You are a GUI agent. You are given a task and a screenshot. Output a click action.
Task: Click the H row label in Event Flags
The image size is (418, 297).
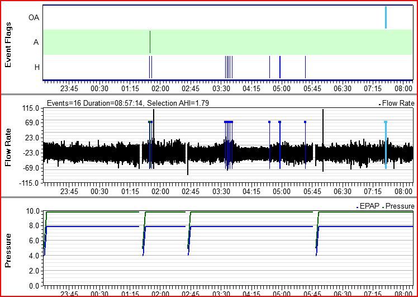coord(37,67)
